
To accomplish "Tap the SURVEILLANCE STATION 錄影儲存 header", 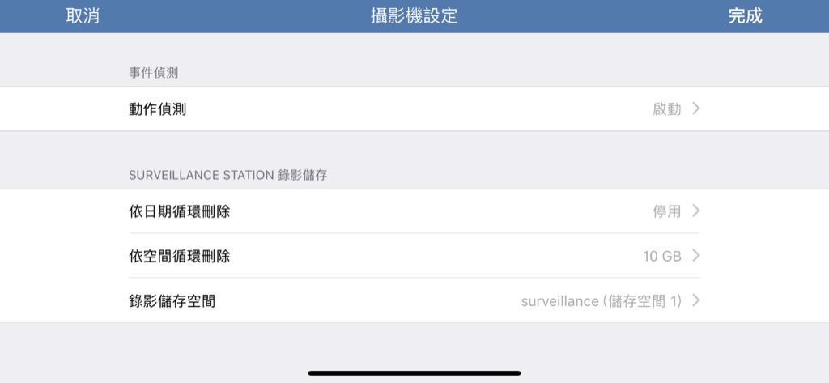I will coord(227,175).
